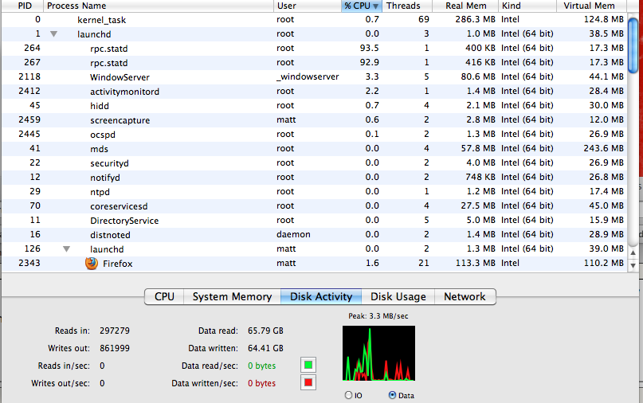Select the screencapture process row
The height and width of the screenshot is (403, 643).
pyautogui.click(x=314, y=120)
